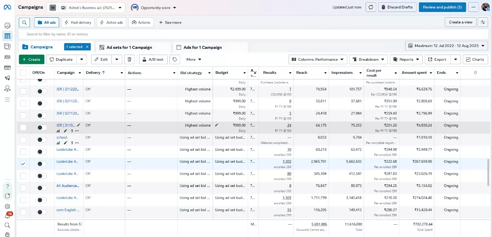Open the Breakdown dropdown

click(x=368, y=60)
